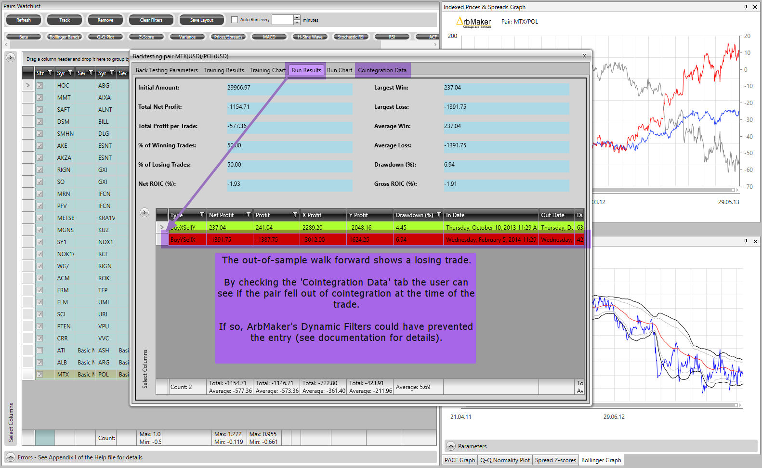This screenshot has height=468, width=762.
Task: Click the ACF chart button
Action: pos(428,37)
